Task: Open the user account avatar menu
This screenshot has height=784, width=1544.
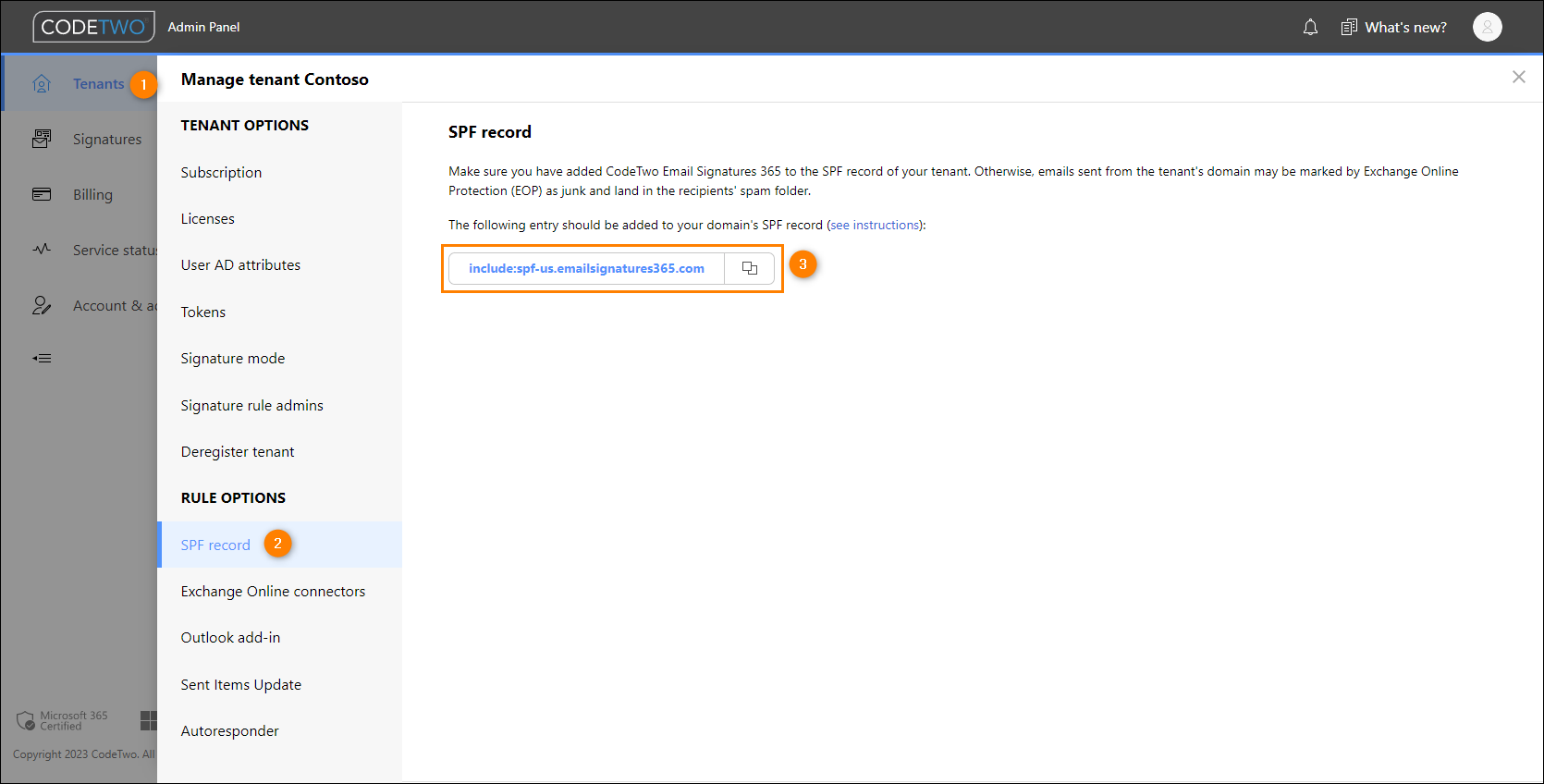Action: [x=1487, y=27]
